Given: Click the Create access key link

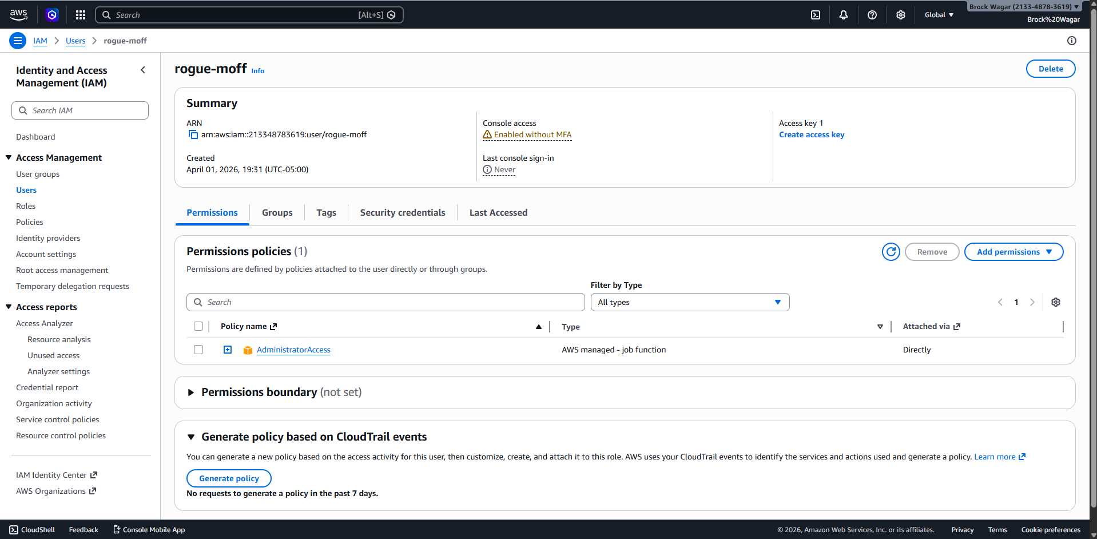Looking at the screenshot, I should pyautogui.click(x=812, y=134).
